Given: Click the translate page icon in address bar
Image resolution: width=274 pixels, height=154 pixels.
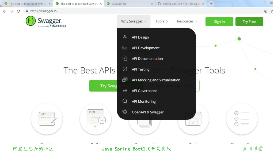Looking at the screenshot, I should (x=265, y=11).
